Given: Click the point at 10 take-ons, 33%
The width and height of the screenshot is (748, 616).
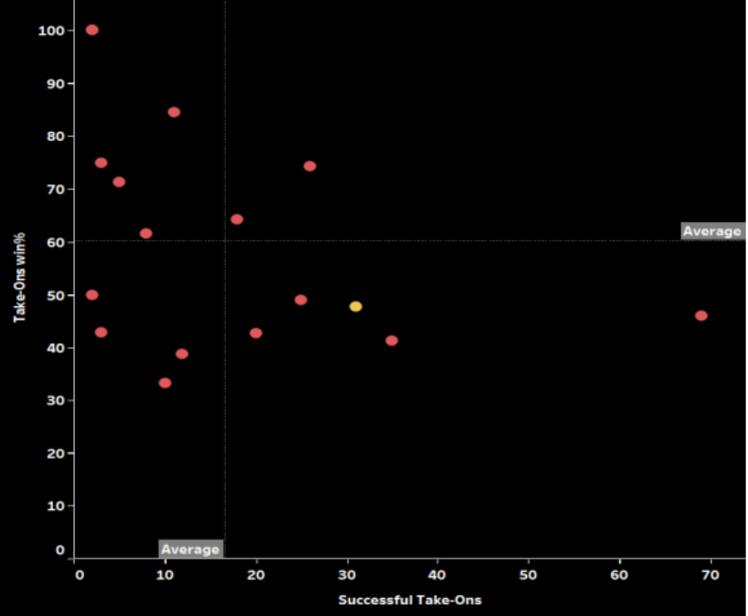Looking at the screenshot, I should [165, 383].
